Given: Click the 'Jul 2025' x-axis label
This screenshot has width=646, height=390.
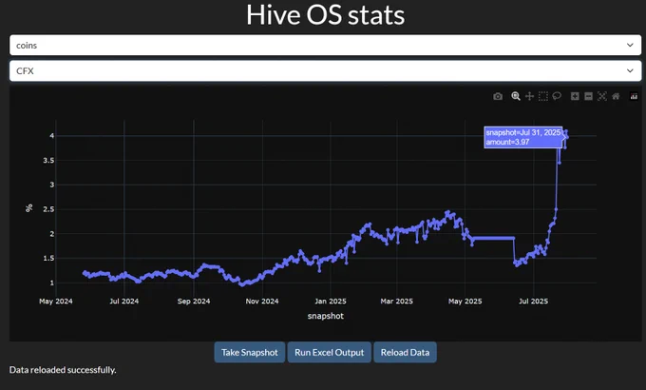Looking at the screenshot, I should pos(533,302).
